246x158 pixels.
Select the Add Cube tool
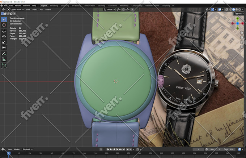click(4, 66)
